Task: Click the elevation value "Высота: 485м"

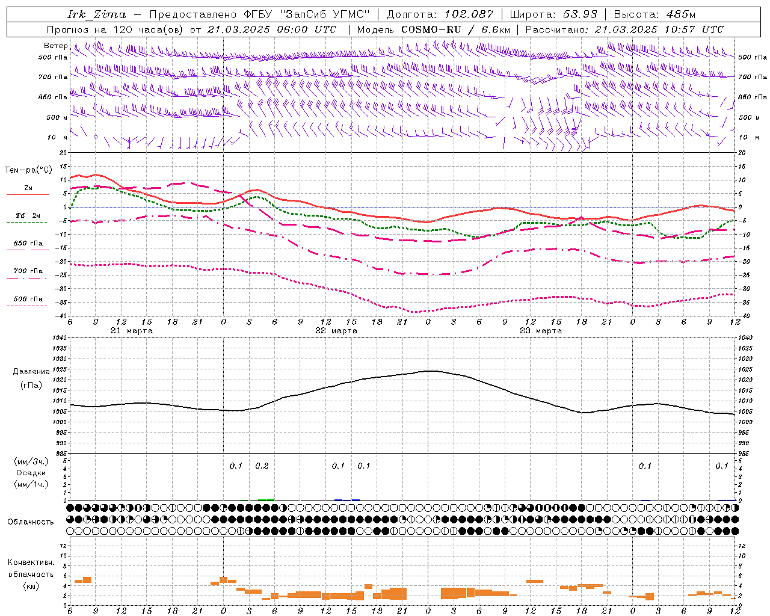Action: coord(654,14)
